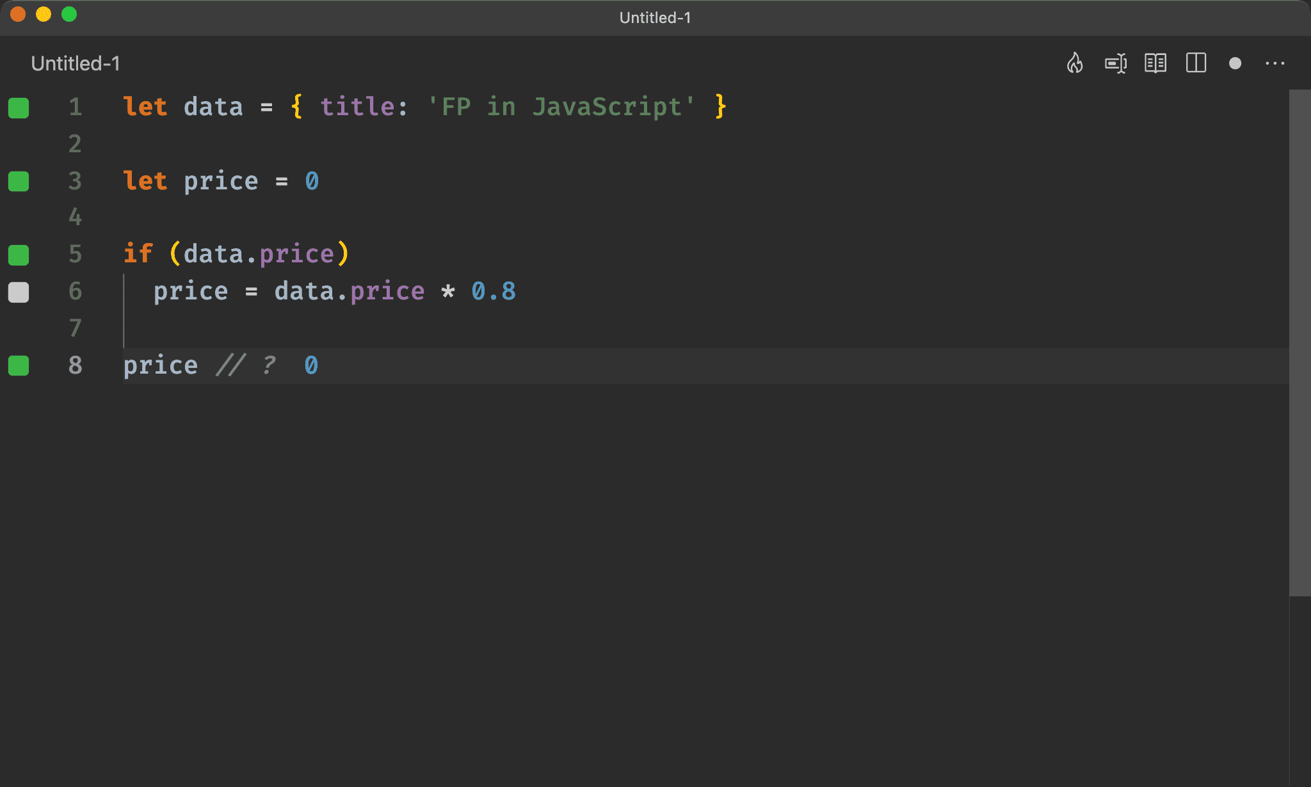Screen dimensions: 1311x787
Task: Click line number 2 in the gutter
Action: pos(75,144)
